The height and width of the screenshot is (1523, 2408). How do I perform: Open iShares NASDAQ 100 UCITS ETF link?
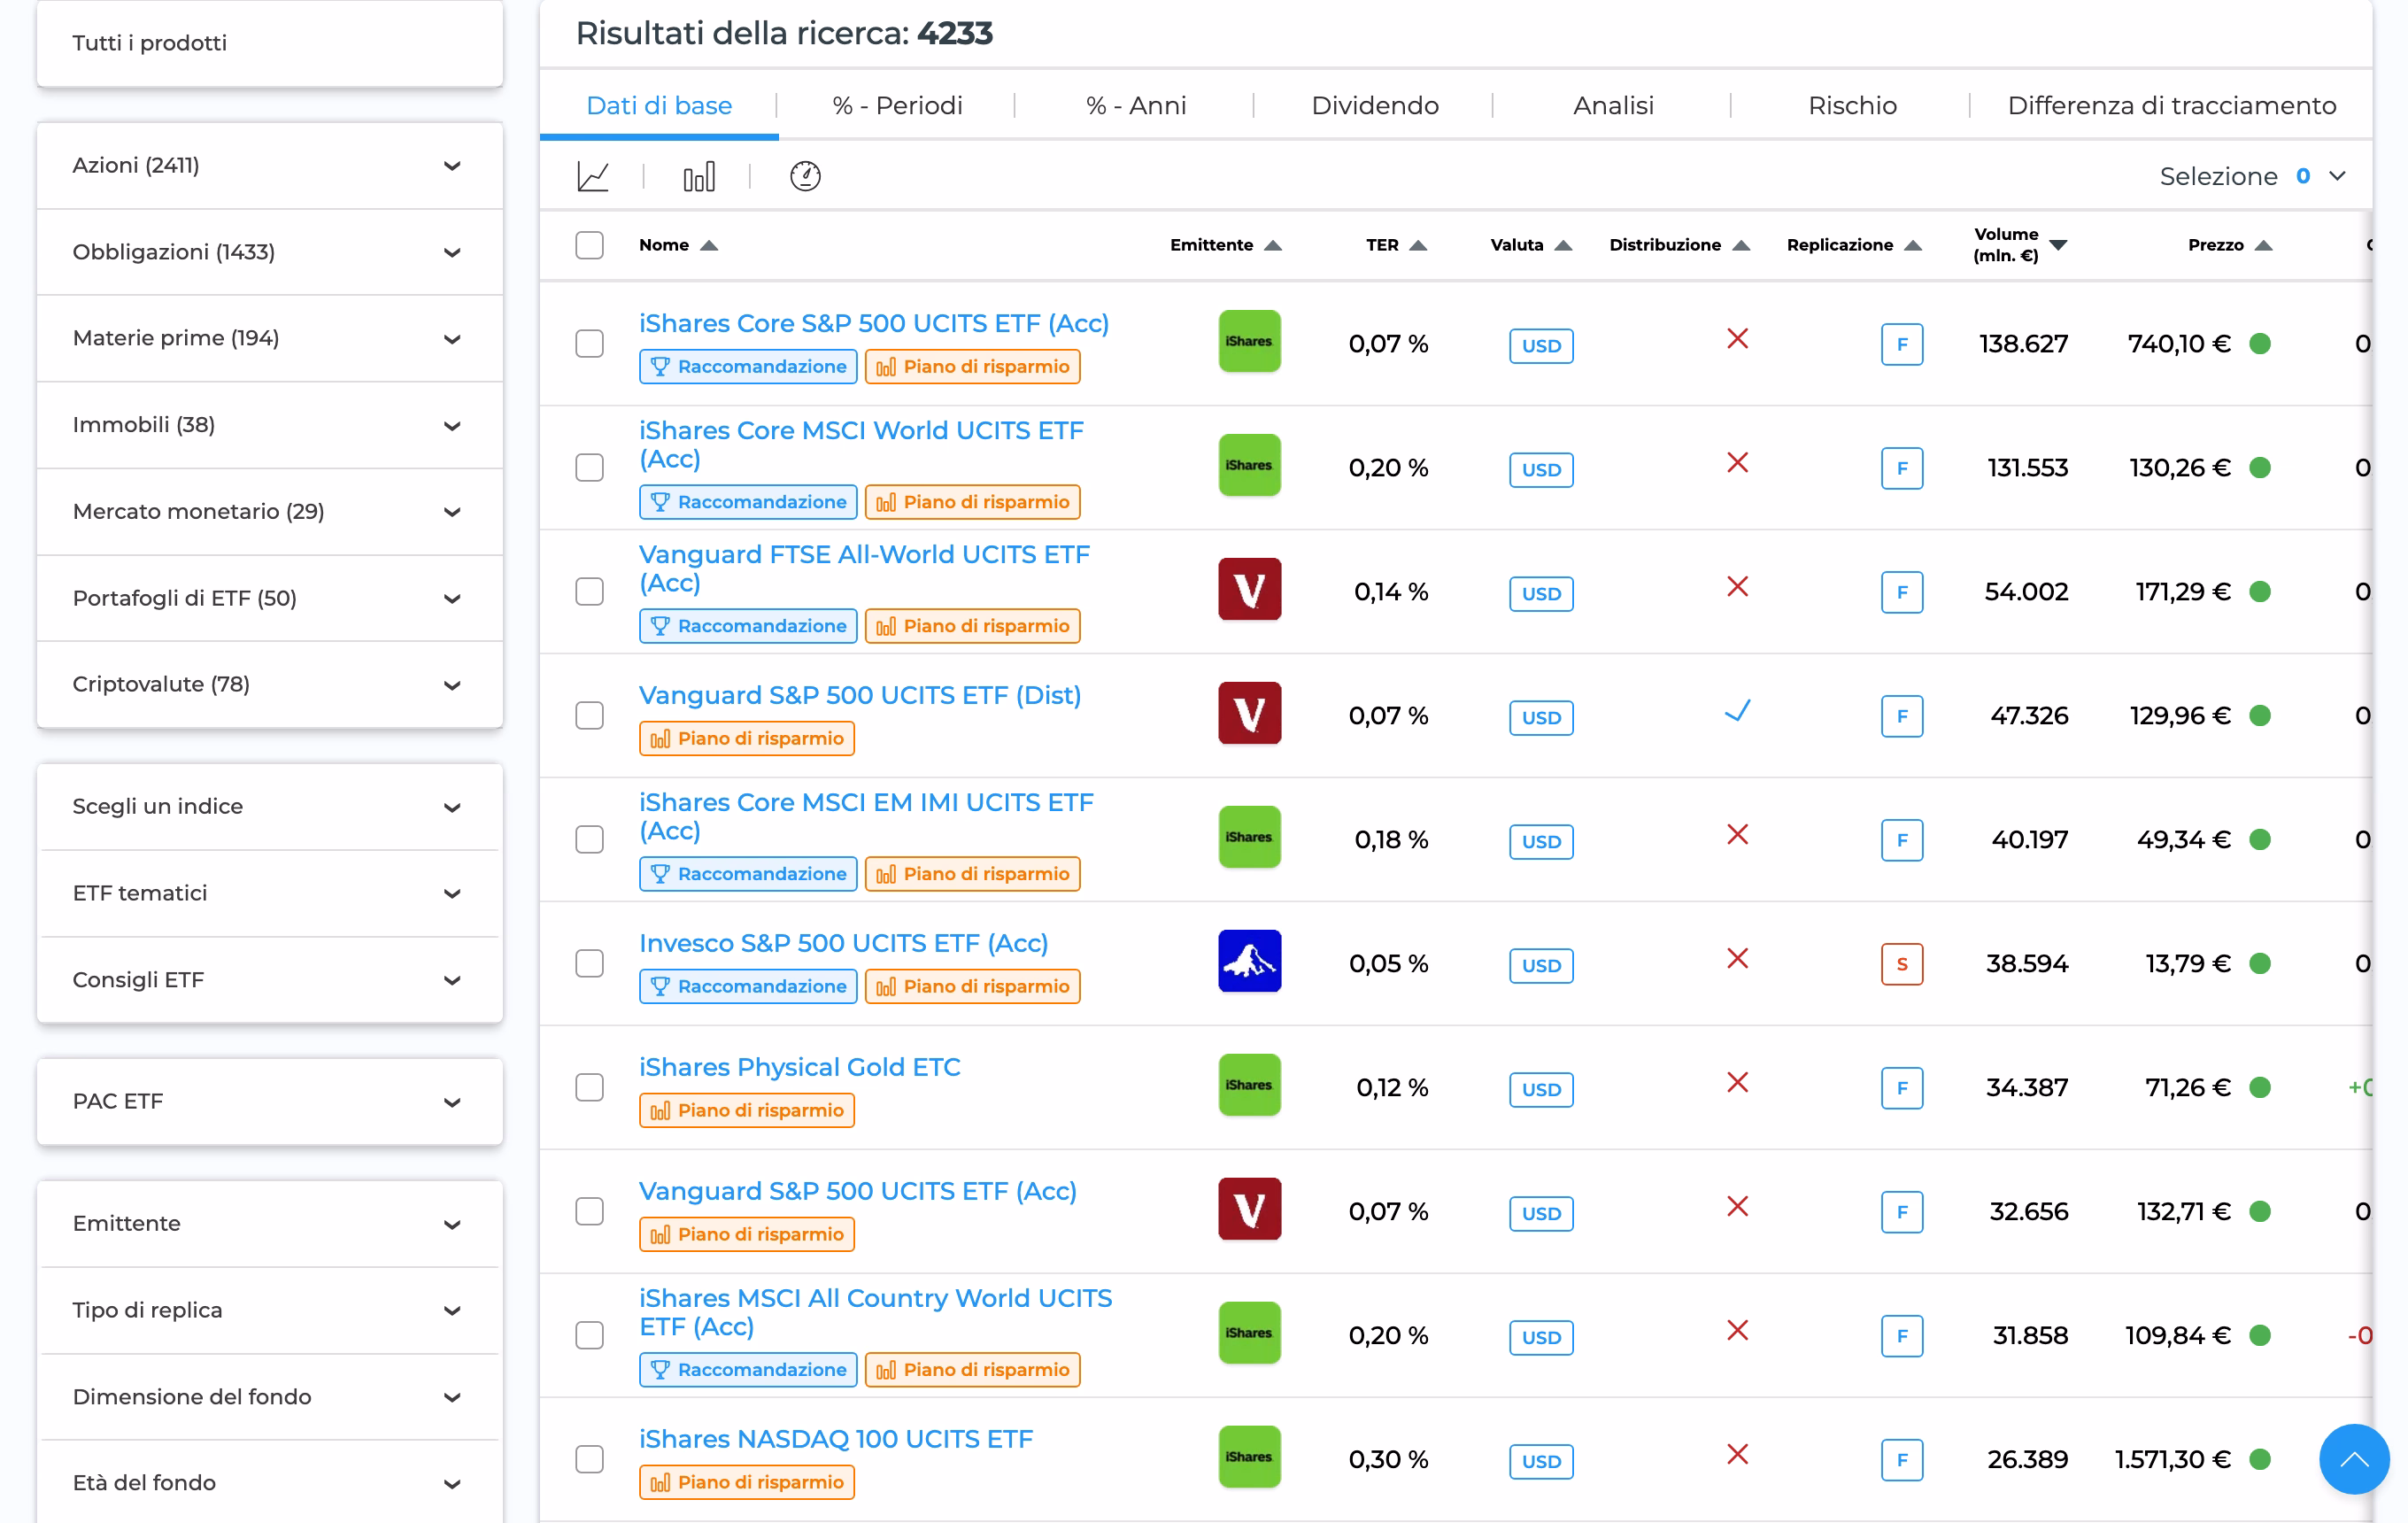(x=835, y=1438)
